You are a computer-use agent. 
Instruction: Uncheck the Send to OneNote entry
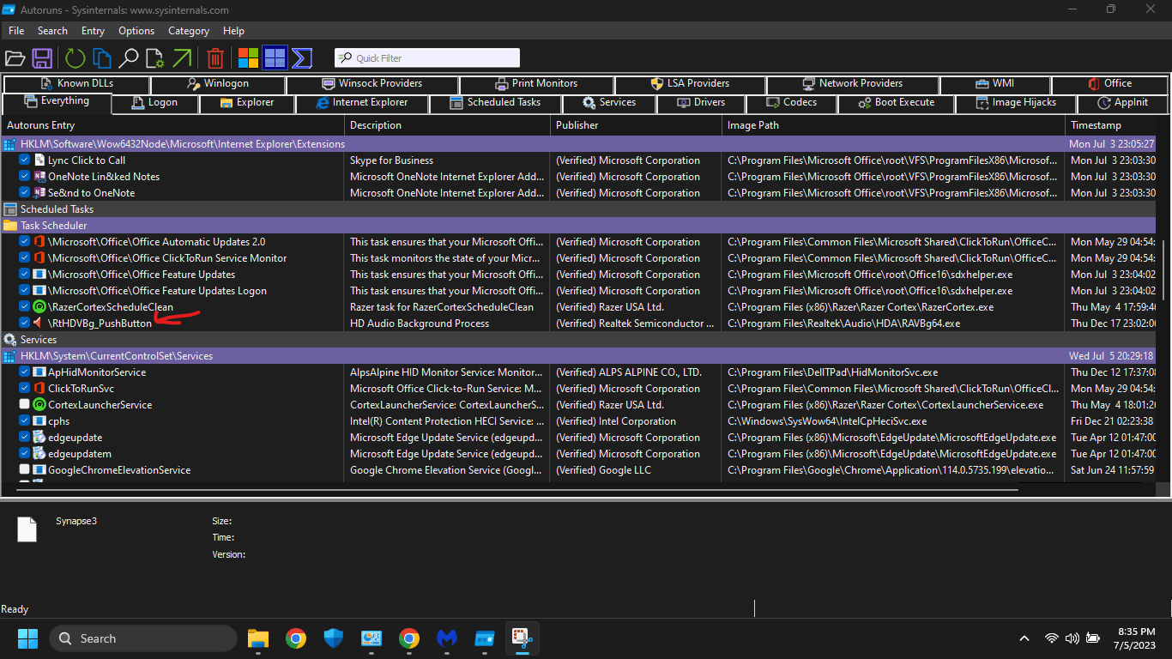click(25, 193)
